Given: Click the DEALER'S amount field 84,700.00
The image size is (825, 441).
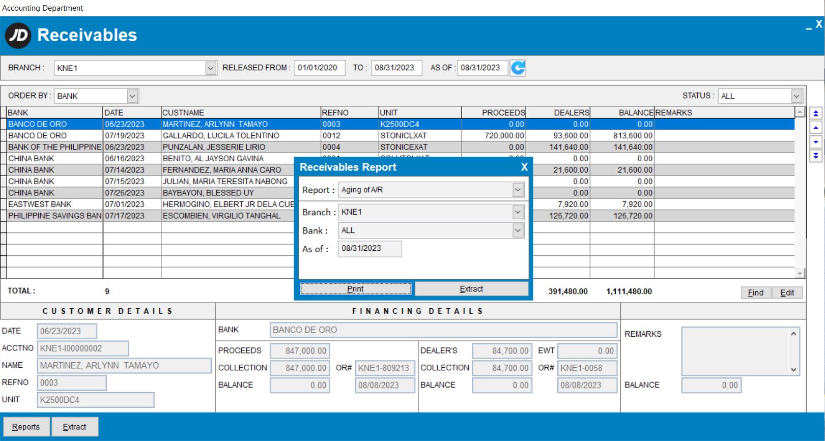Looking at the screenshot, I should point(502,351).
